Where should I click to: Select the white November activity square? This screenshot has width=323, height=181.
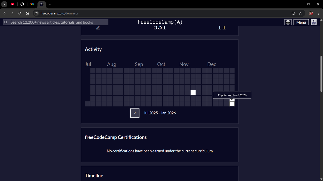click(193, 93)
